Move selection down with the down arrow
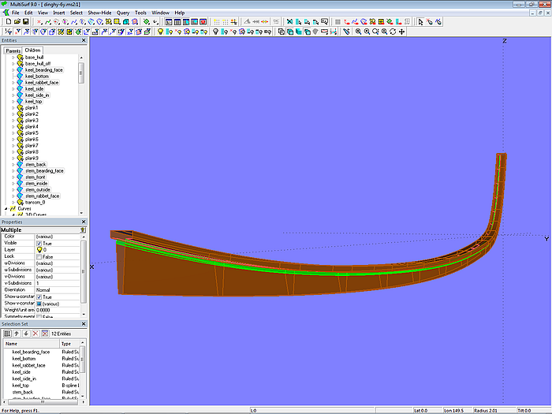This screenshot has width=552, height=414. click(25, 334)
